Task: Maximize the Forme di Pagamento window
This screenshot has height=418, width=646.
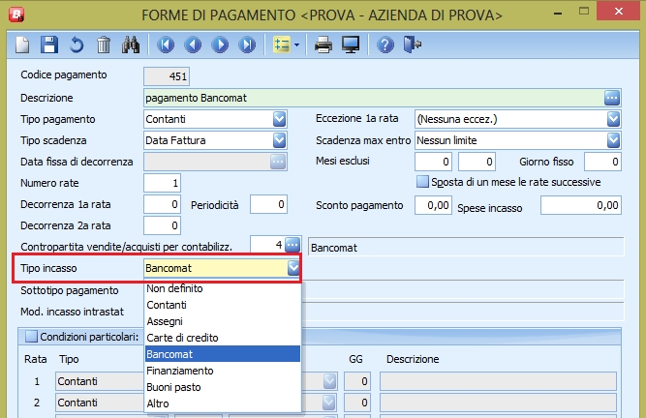Action: pyautogui.click(x=584, y=12)
